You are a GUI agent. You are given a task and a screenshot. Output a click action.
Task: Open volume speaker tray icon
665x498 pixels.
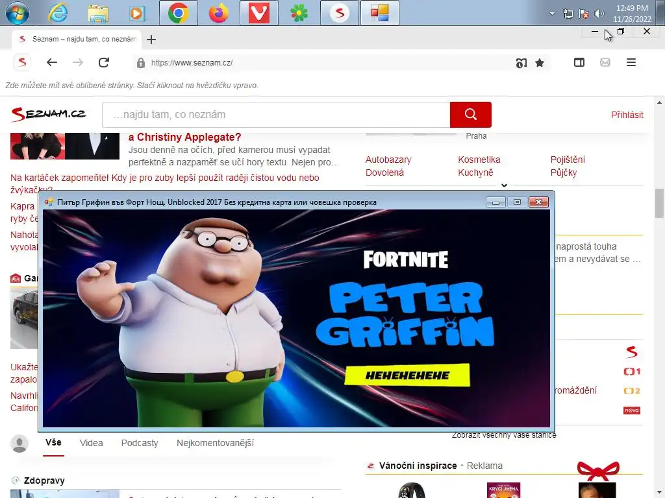[599, 14]
